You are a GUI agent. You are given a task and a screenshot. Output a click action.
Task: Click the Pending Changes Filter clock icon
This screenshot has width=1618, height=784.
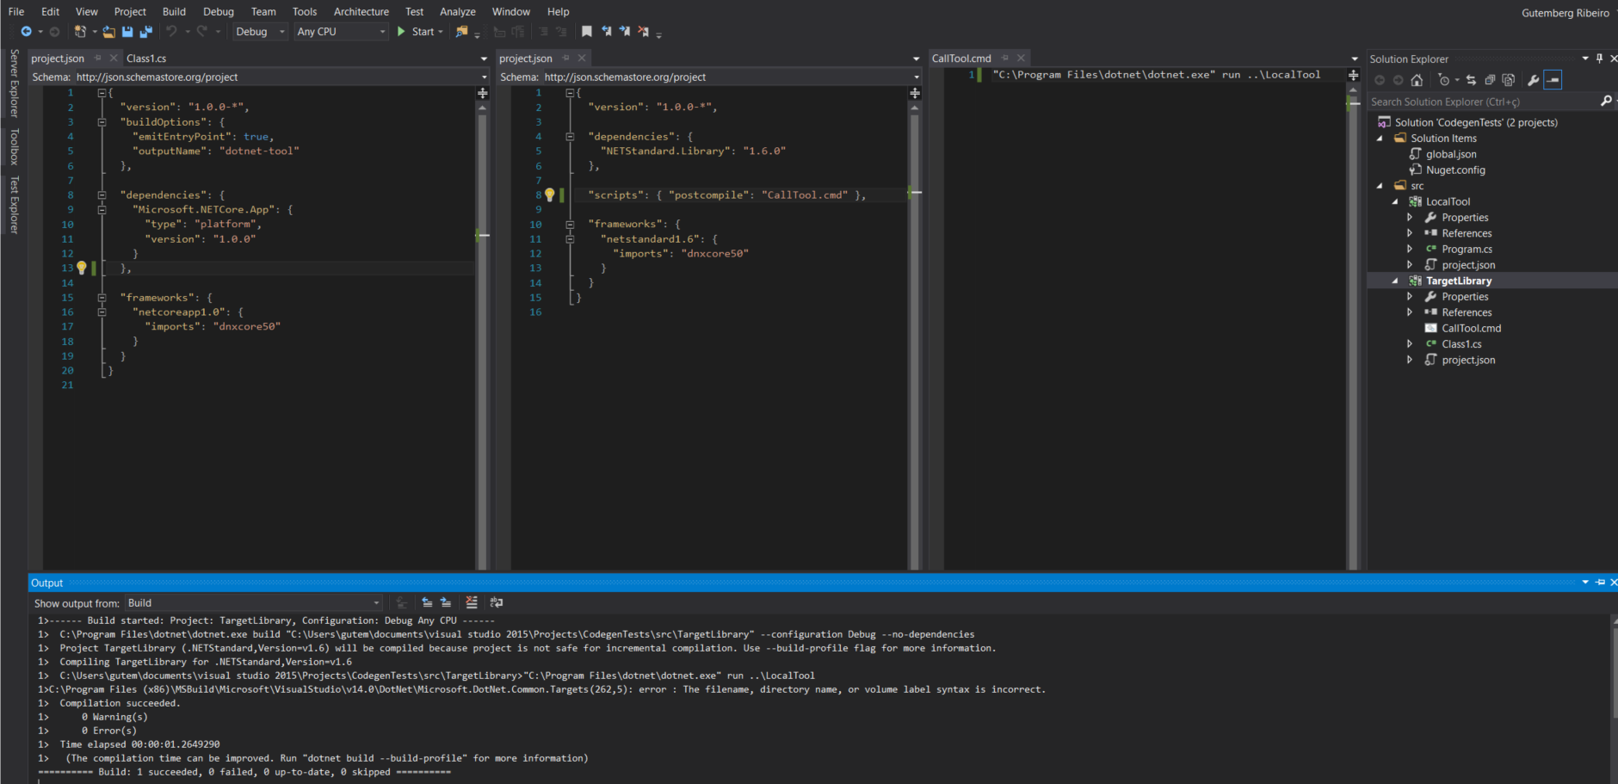[1443, 80]
